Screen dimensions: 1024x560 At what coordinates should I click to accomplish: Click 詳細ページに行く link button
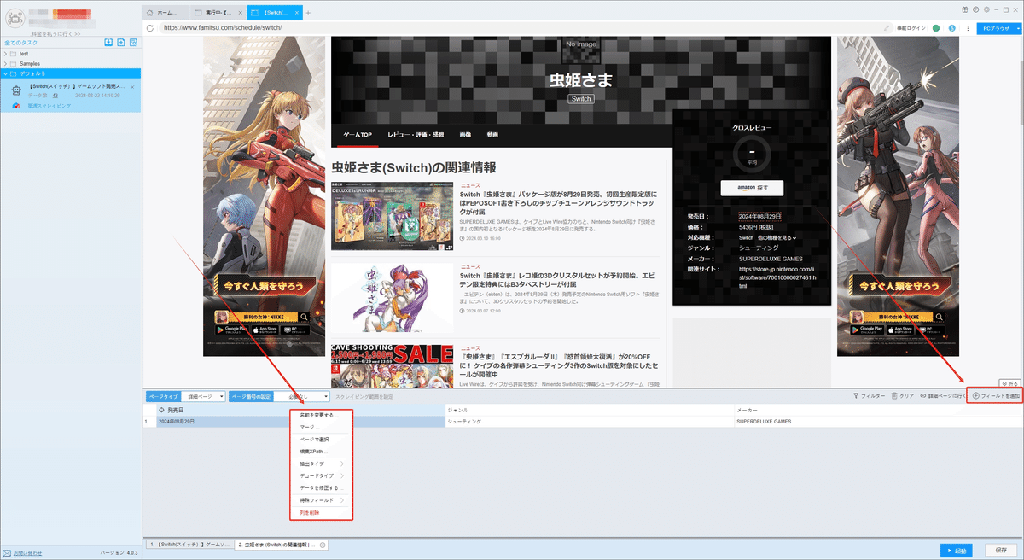(x=942, y=396)
